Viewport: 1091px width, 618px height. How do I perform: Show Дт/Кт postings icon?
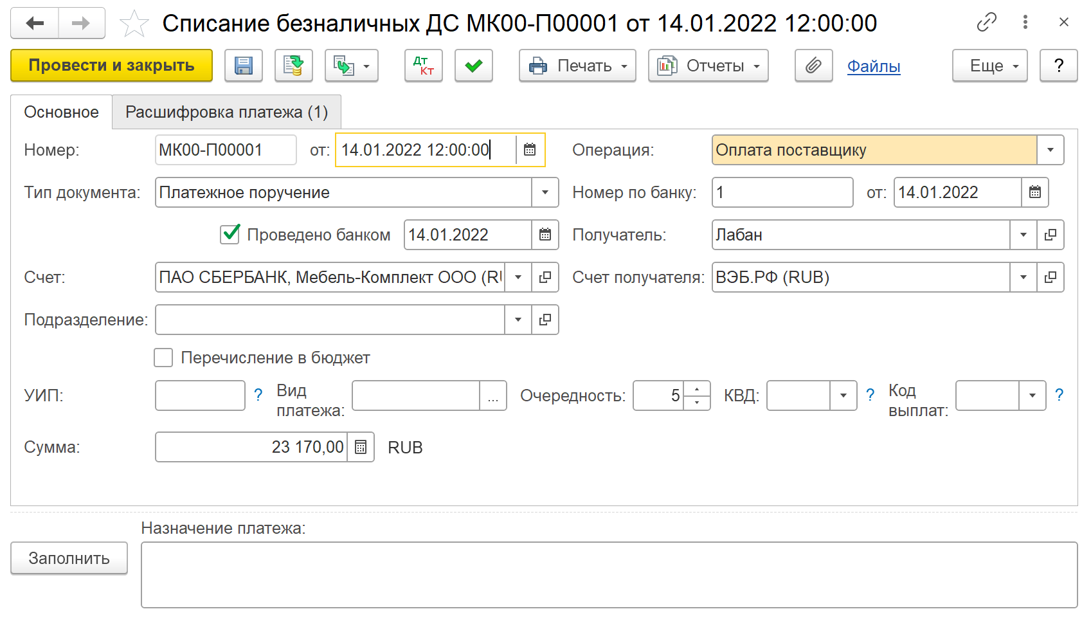(423, 66)
